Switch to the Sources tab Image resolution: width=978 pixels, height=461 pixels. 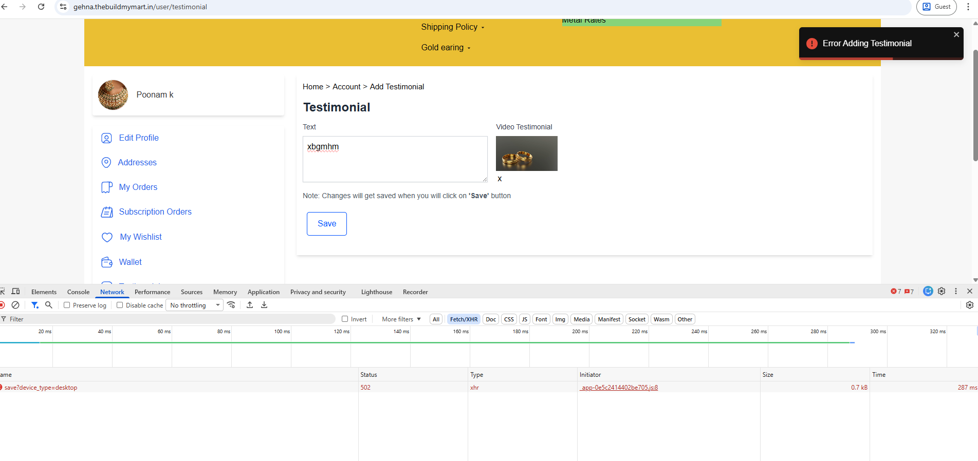(192, 292)
